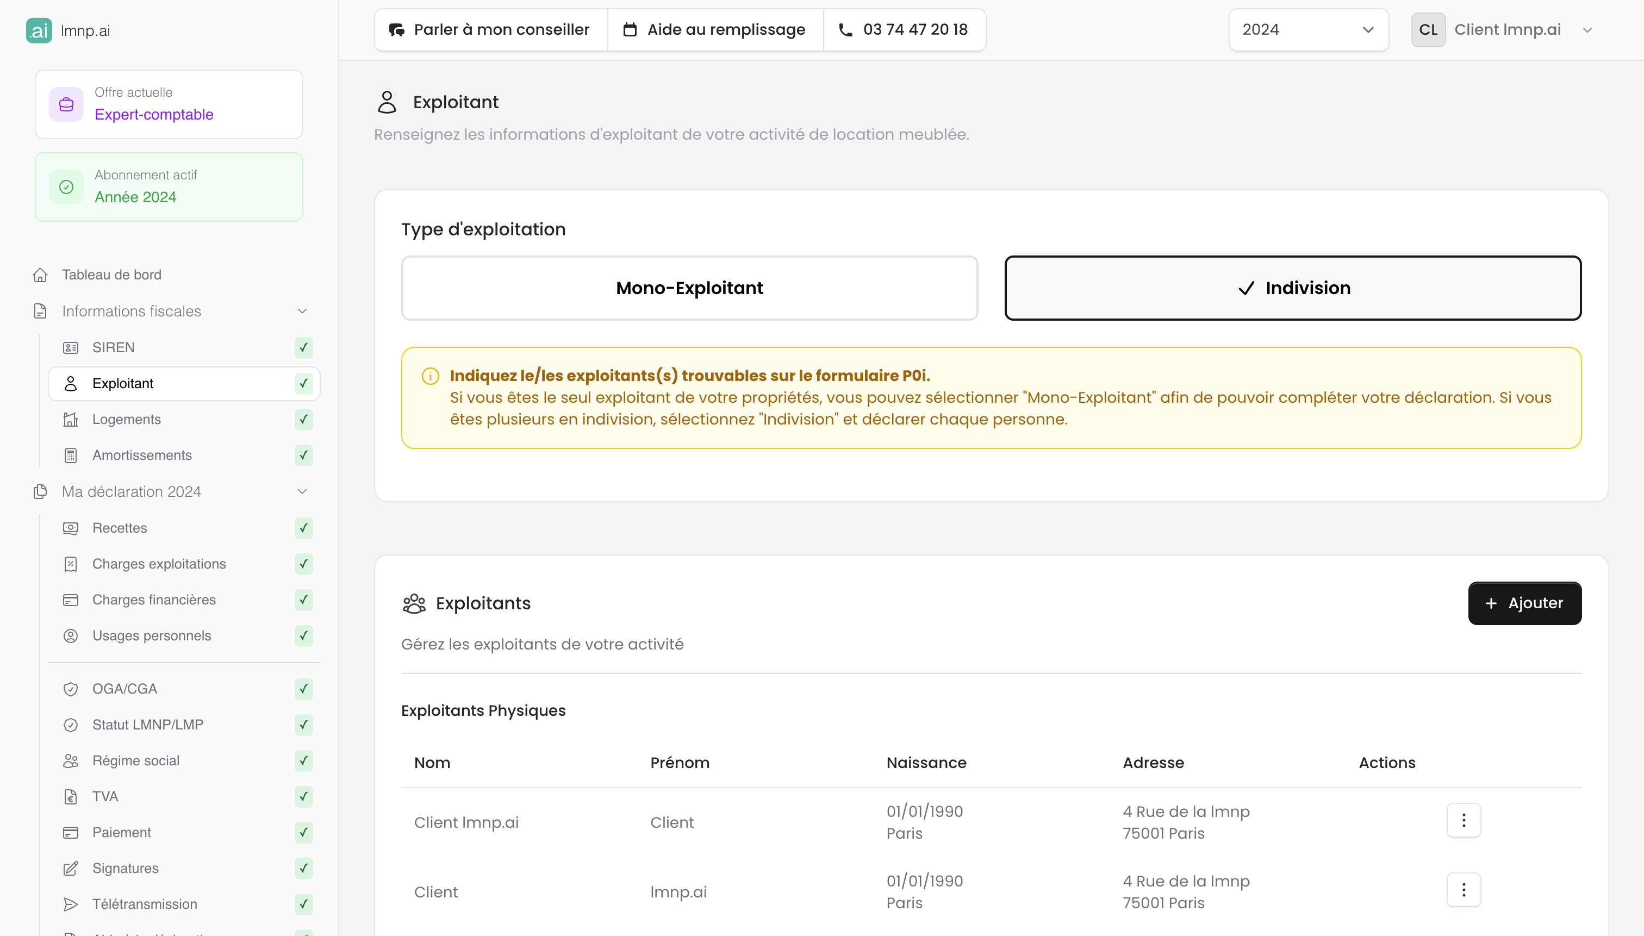Click the Offre actuelle briefcase icon
1644x936 pixels.
pos(66,104)
